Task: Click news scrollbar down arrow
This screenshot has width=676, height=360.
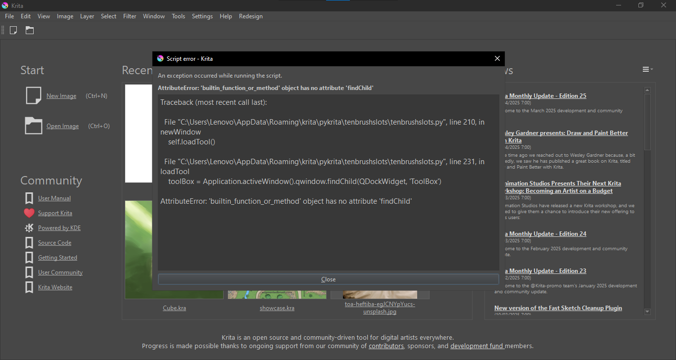Action: point(647,312)
